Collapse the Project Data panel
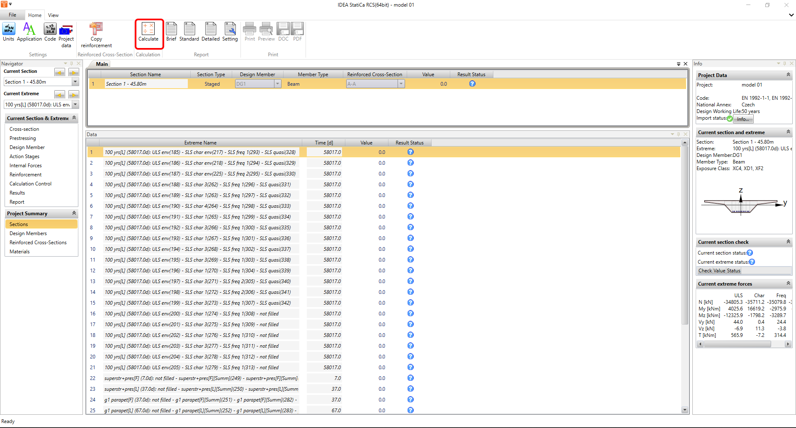 pos(788,75)
